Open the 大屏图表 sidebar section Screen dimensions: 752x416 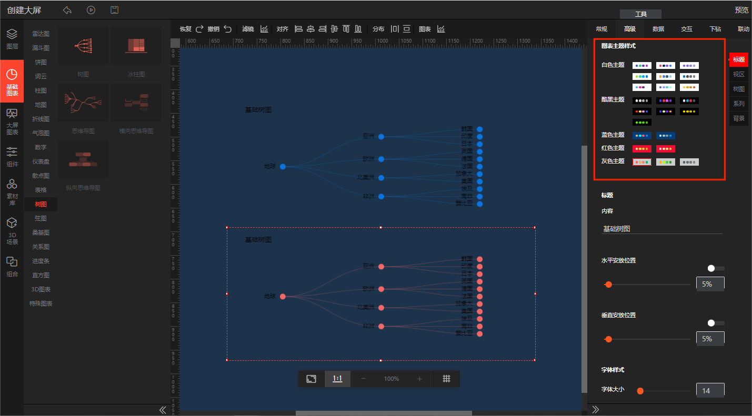[12, 121]
